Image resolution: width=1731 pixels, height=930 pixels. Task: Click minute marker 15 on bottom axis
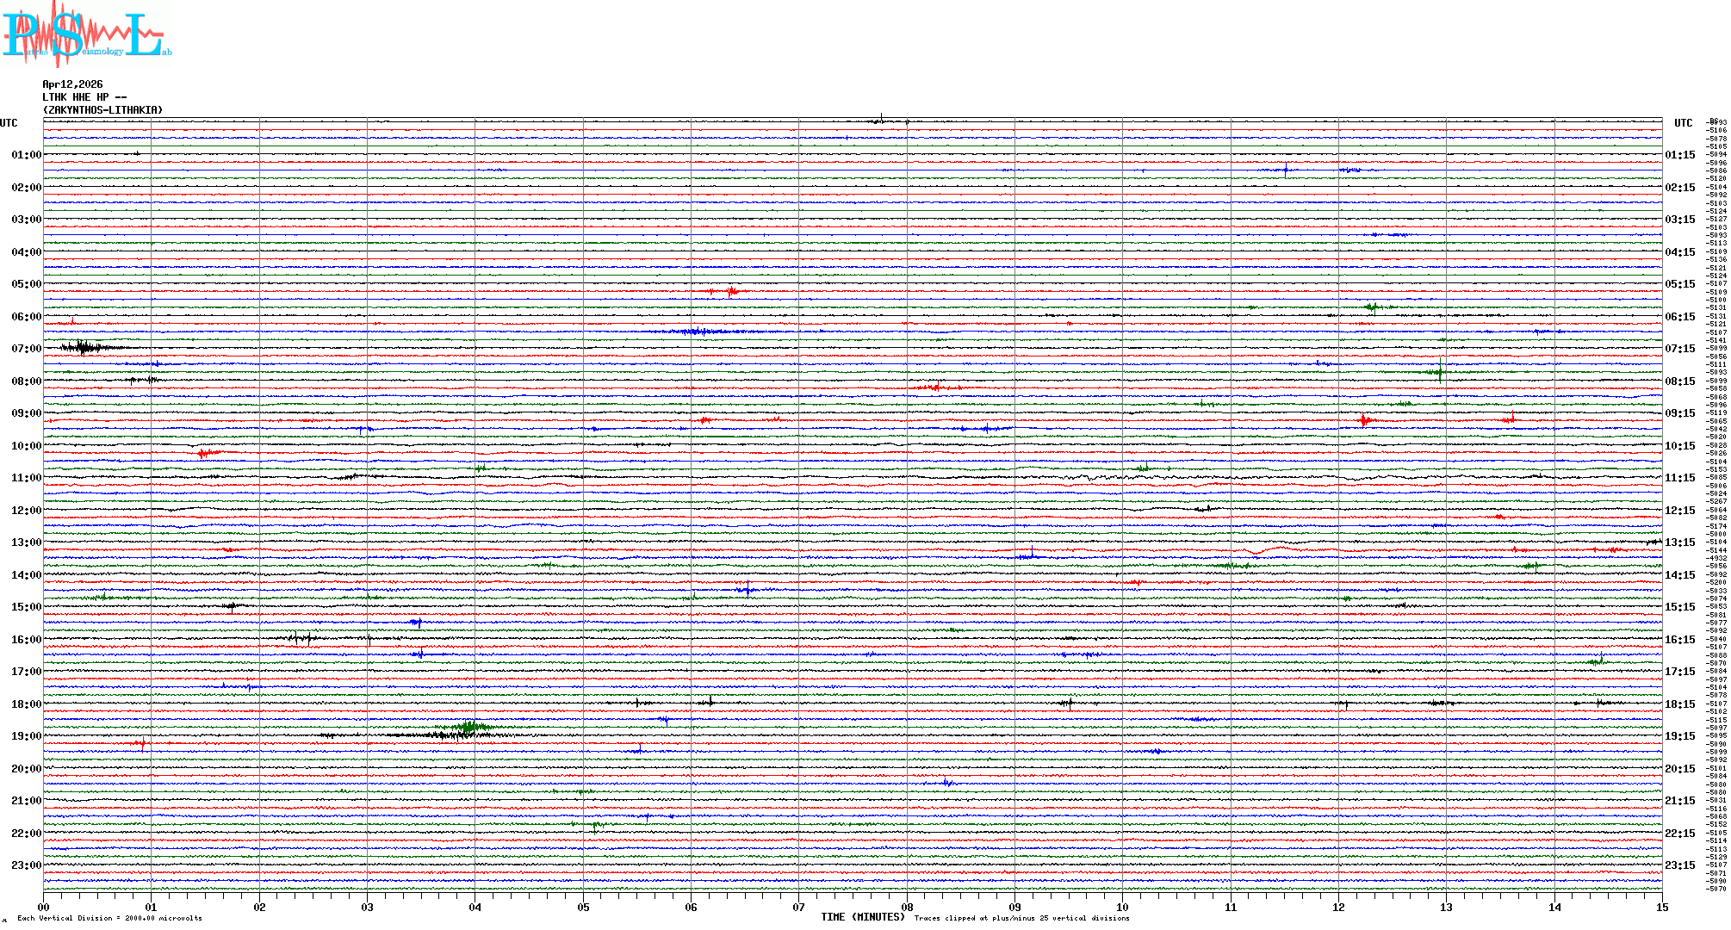coord(1661,907)
